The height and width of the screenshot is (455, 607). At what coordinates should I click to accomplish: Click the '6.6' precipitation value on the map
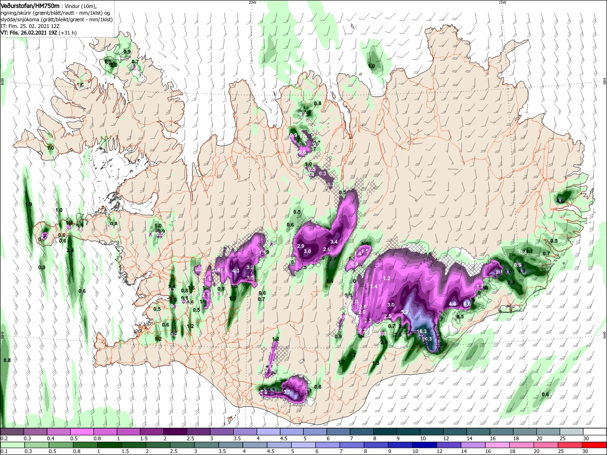tap(467, 304)
